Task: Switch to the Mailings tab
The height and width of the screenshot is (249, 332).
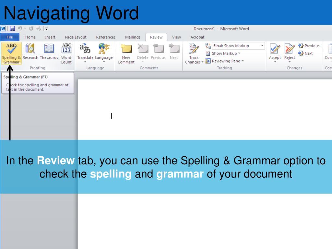Action: [x=133, y=37]
